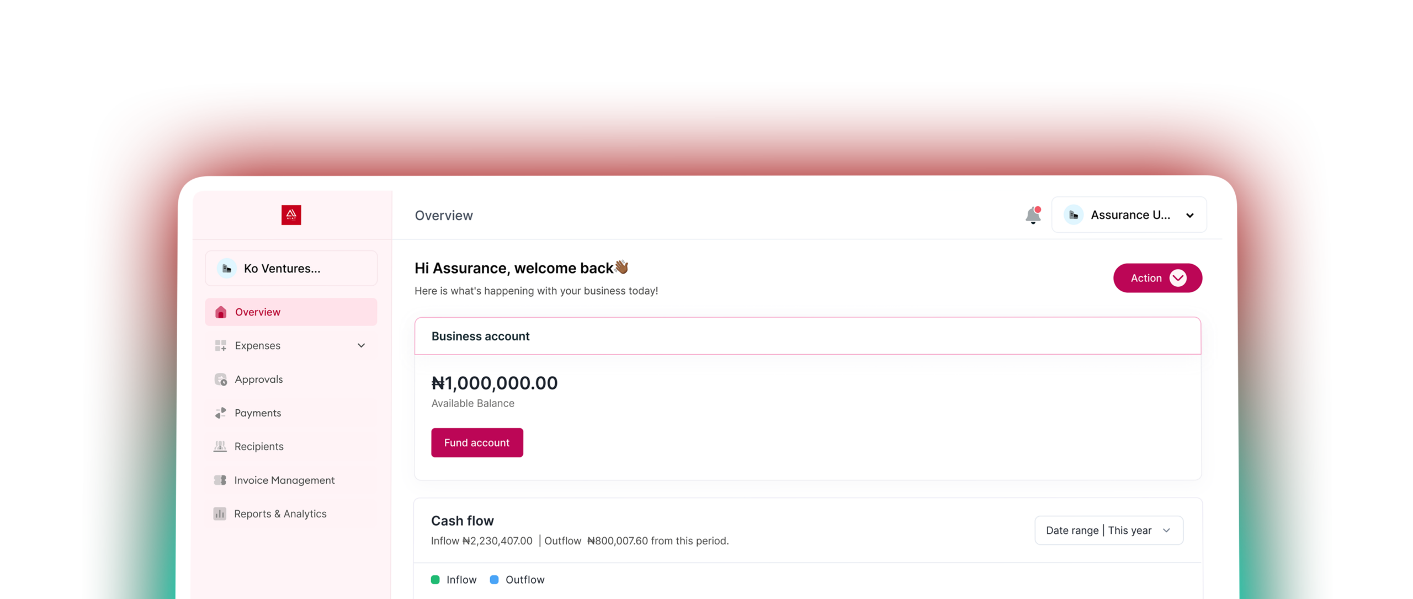
Task: Click the Business account card header
Action: point(808,336)
